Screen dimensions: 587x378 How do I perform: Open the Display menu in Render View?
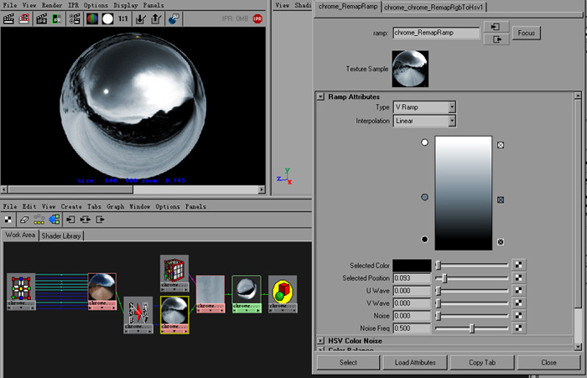pyautogui.click(x=126, y=5)
